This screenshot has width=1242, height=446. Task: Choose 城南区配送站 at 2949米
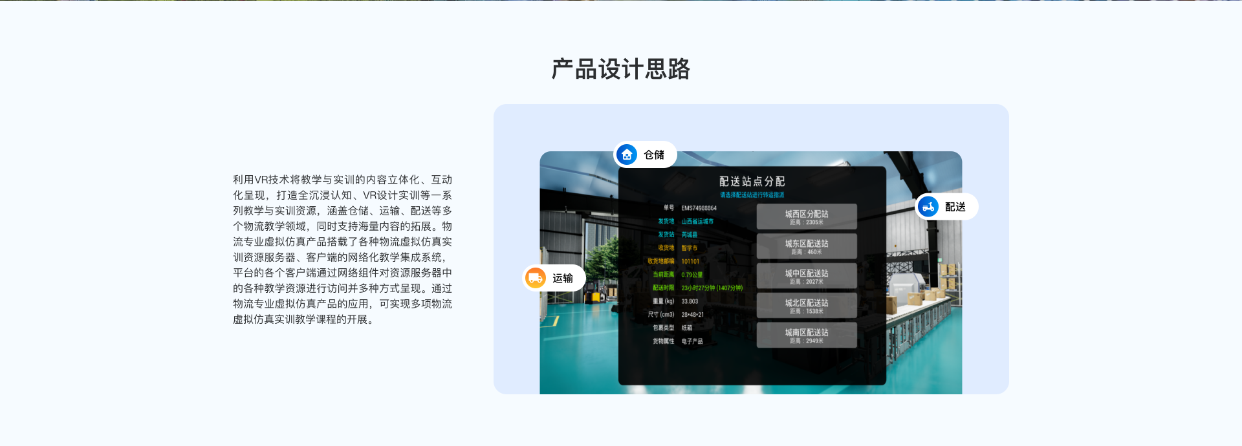coord(807,335)
